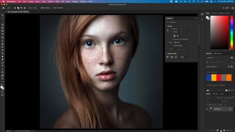The height and width of the screenshot is (132, 235).
Task: Click inside the color picker field
Action: [x=220, y=33]
